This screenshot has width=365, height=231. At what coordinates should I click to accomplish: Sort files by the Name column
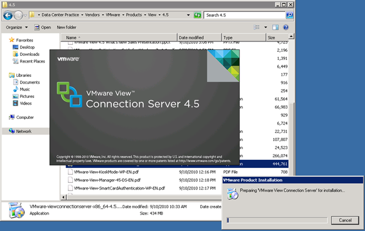coord(119,38)
